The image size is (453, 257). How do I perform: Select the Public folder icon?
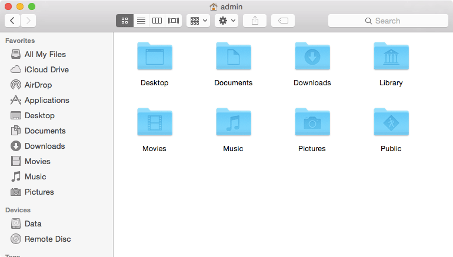(391, 123)
